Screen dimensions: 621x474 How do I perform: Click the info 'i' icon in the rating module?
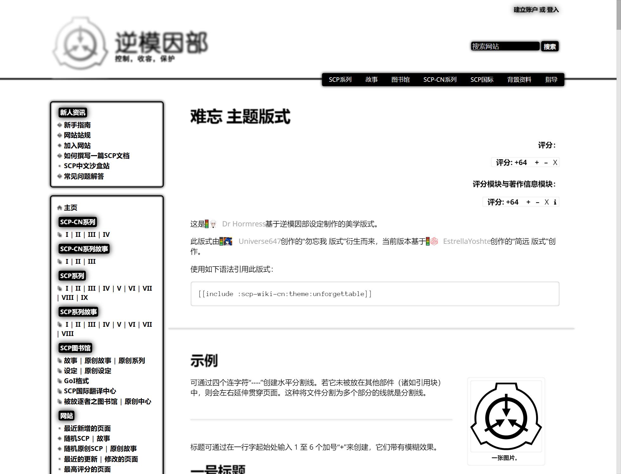coord(555,202)
